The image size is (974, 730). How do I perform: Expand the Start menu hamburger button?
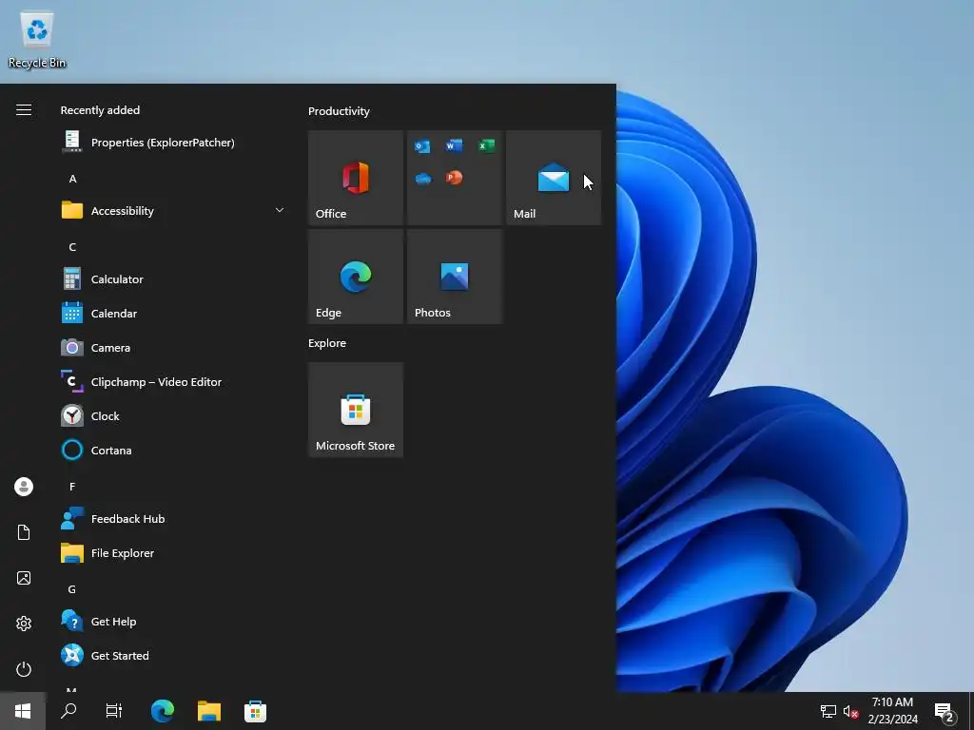click(24, 110)
